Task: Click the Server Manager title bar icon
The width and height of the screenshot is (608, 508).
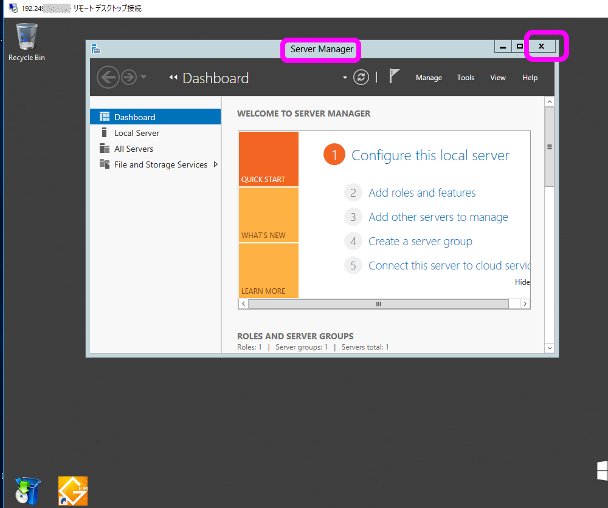Action: click(x=96, y=49)
